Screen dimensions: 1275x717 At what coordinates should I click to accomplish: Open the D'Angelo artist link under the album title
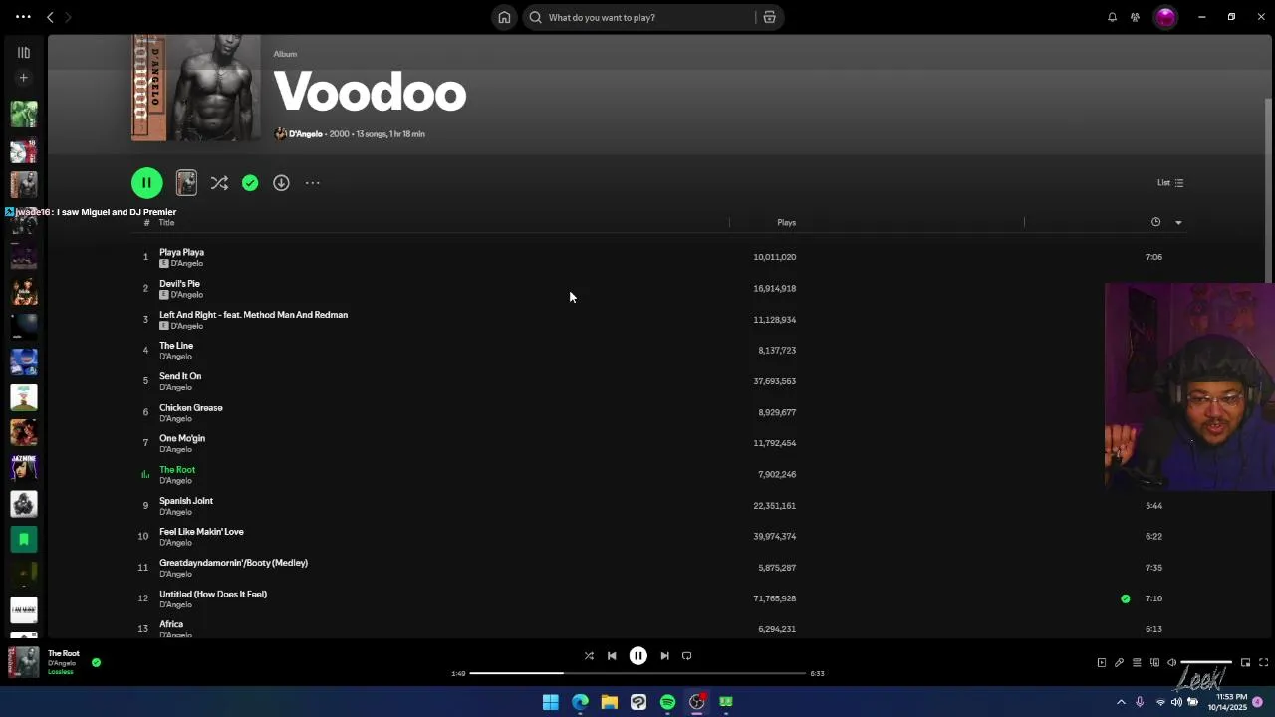tap(305, 134)
